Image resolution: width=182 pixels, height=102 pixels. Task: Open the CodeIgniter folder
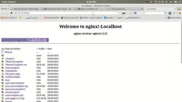(x=11, y=71)
